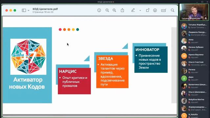Image resolution: width=210 pixels, height=118 pixels.
Task: Click Оксана Зубенко's avatar photo
Action: click(184, 49)
